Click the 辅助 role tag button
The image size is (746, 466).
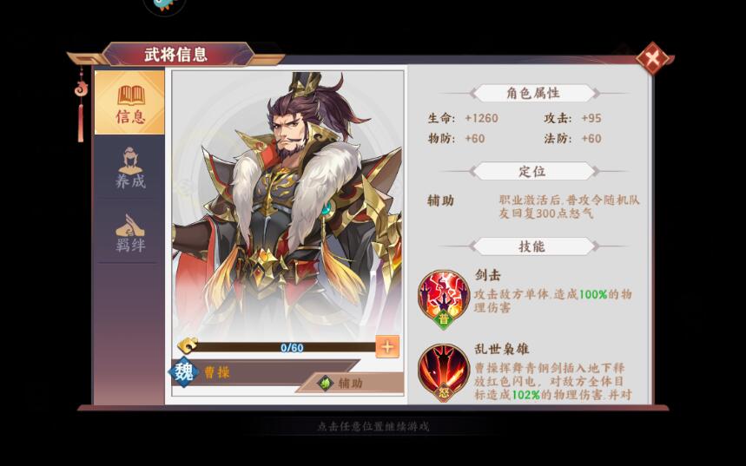(350, 383)
